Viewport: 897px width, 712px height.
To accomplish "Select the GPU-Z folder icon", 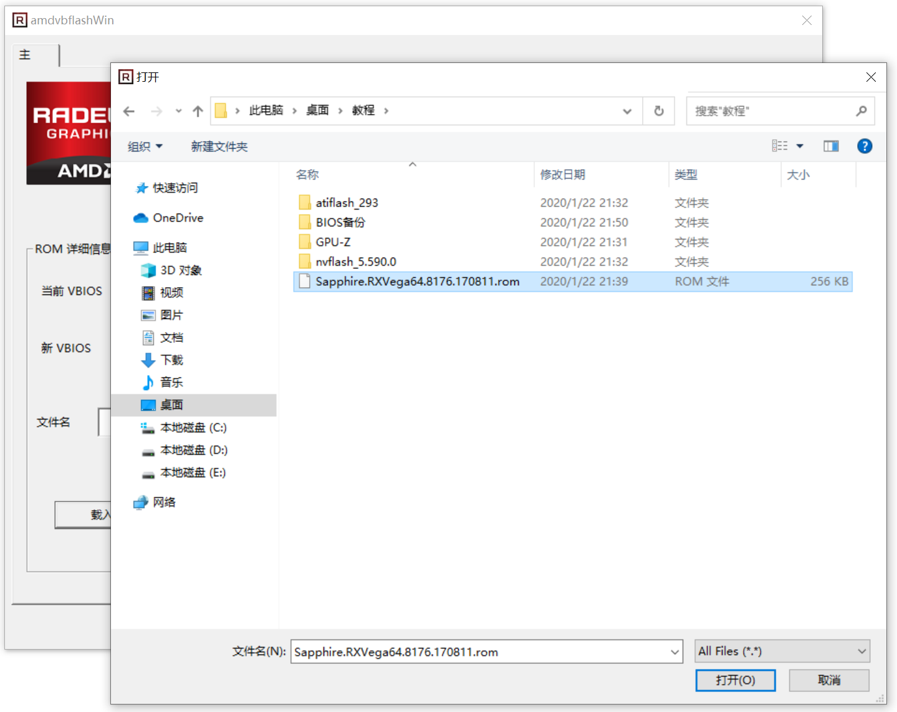I will tap(305, 242).
